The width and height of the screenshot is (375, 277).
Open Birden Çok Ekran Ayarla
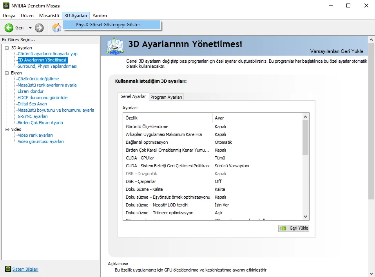point(40,123)
